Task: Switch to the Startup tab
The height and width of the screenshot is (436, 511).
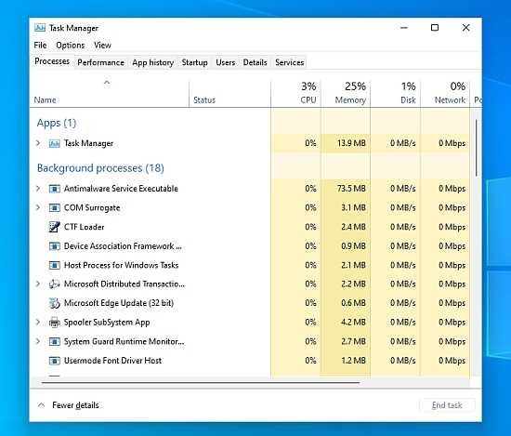Action: pos(194,62)
